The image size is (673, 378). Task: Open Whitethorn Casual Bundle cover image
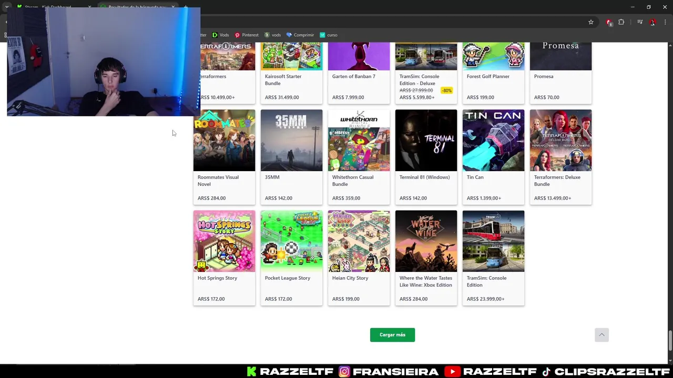(359, 140)
